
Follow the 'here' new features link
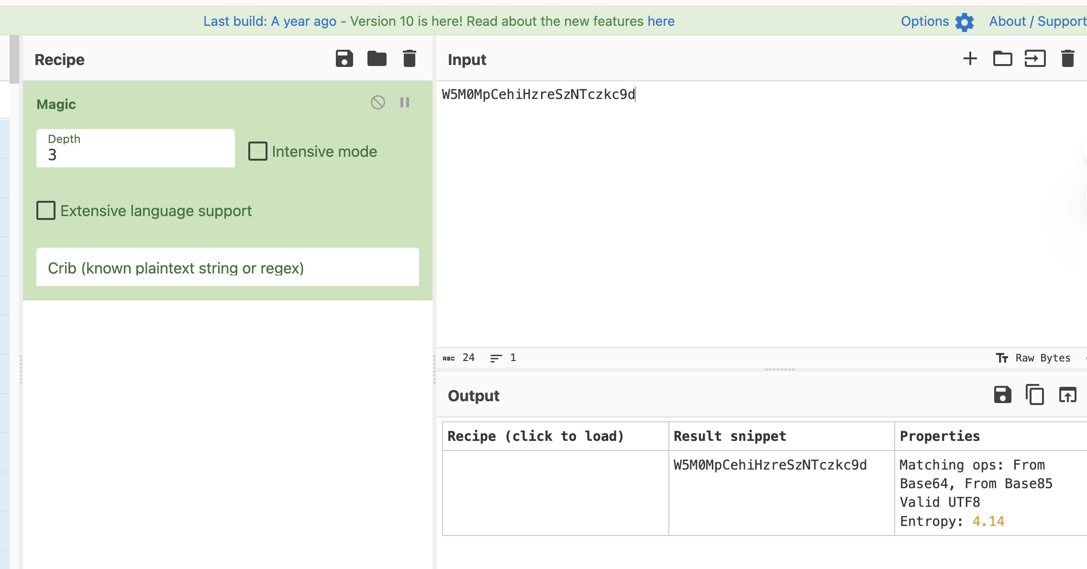click(661, 21)
